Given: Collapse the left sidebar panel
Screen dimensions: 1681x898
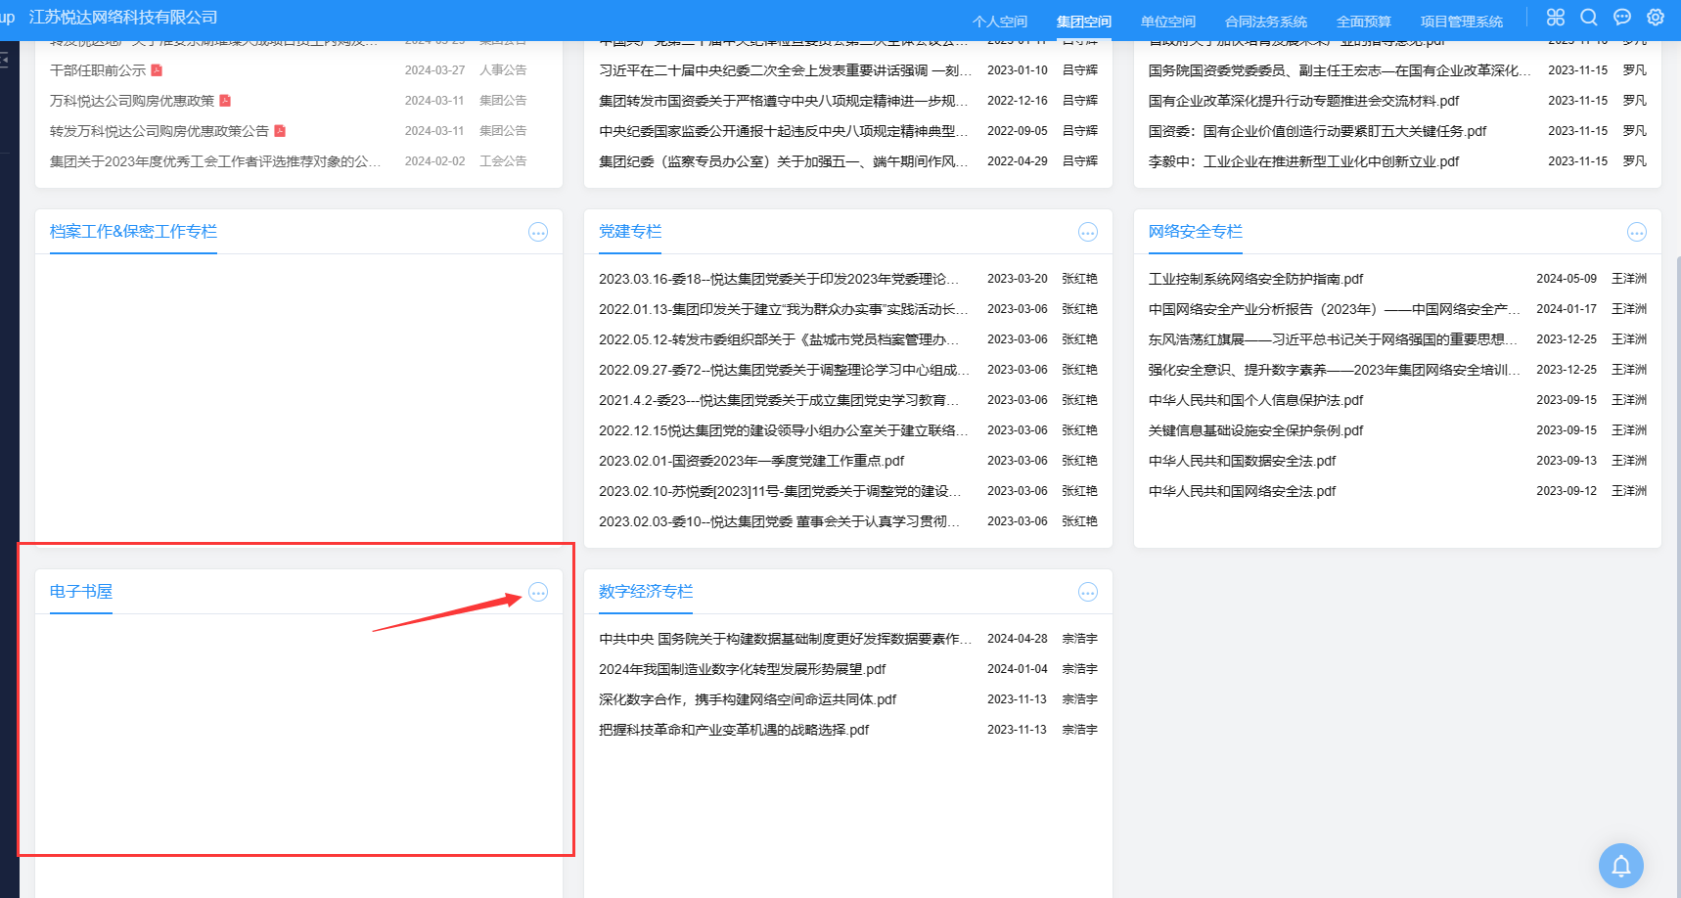Looking at the screenshot, I should [4, 60].
